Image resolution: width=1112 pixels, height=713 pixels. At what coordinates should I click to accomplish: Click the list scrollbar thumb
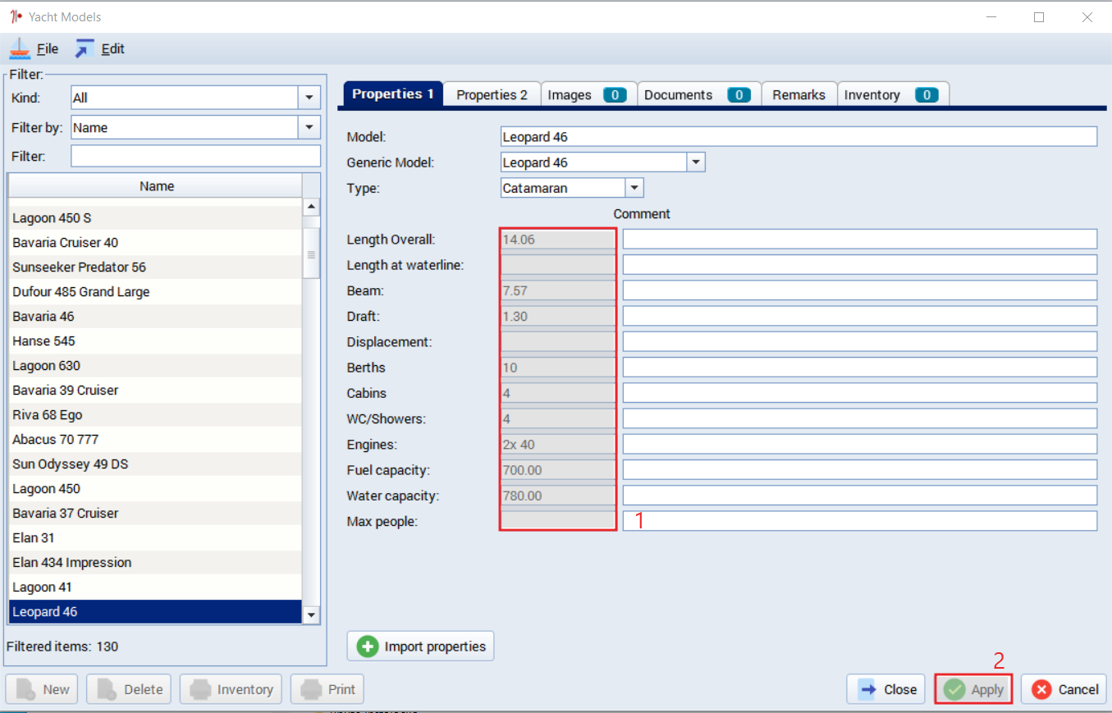pos(311,253)
